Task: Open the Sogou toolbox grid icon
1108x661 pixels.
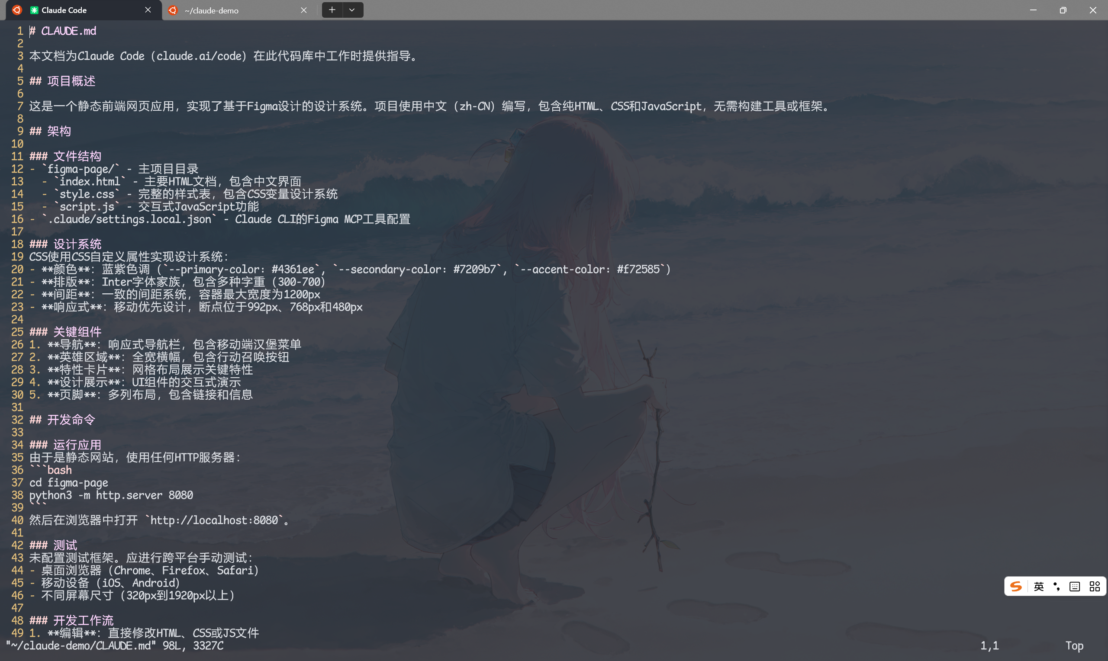Action: point(1095,587)
